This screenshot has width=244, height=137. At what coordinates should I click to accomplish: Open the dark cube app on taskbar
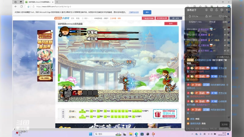click(148, 134)
